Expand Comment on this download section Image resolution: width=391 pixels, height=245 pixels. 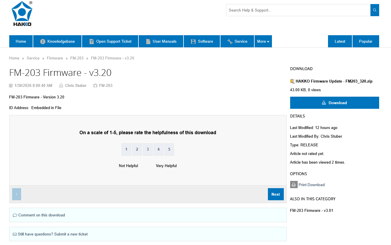coord(42,215)
